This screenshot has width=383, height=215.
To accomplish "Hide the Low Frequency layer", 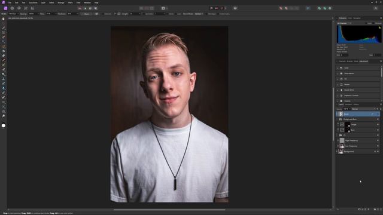I will 378,146.
